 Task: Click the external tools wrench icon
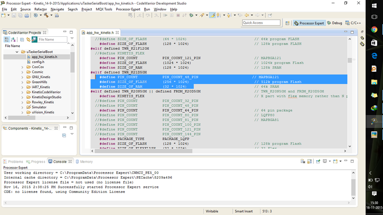click(202, 15)
